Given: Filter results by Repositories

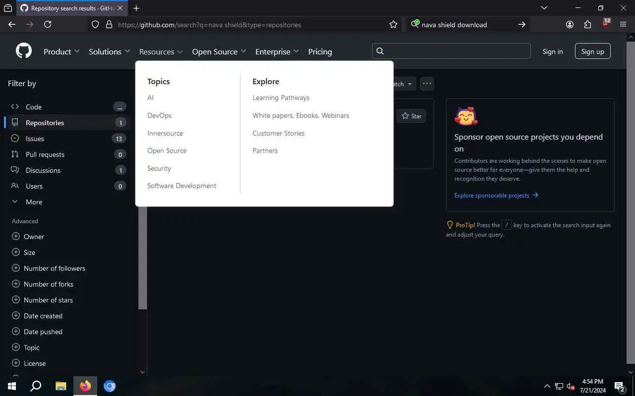Looking at the screenshot, I should 67,123.
